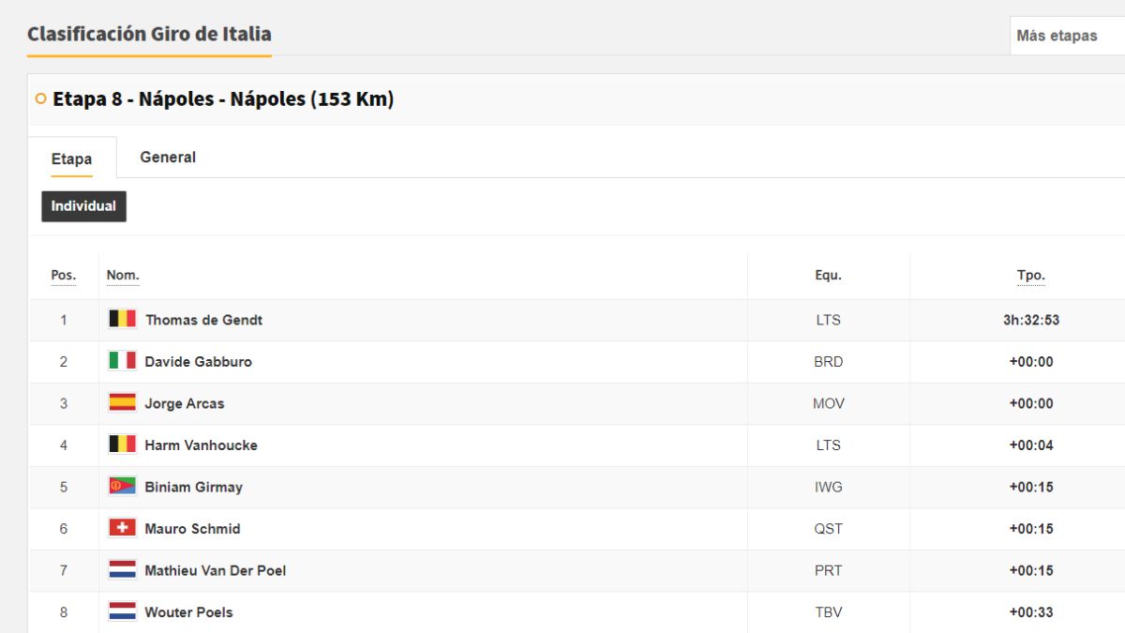Click the Dutch flag beside Mathieu Van Der Poel
Viewport: 1125px width, 633px height.
(x=123, y=569)
